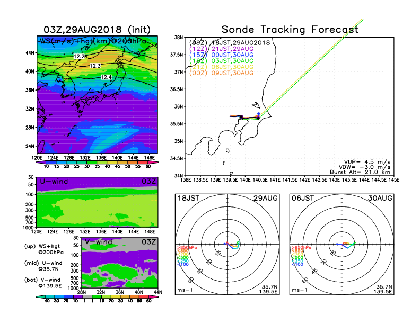Select the purple '(12Z) 21JST,29AUG' legend entry

click(x=221, y=49)
